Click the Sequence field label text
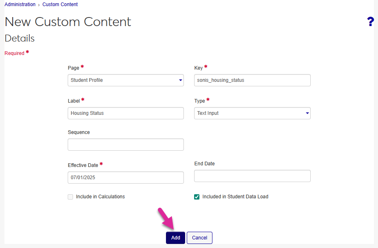The height and width of the screenshot is (248, 378). (x=79, y=132)
